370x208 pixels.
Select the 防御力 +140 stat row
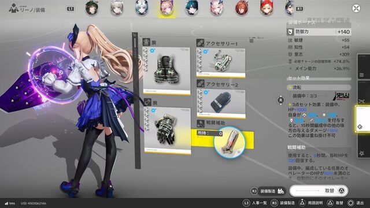(x=319, y=32)
